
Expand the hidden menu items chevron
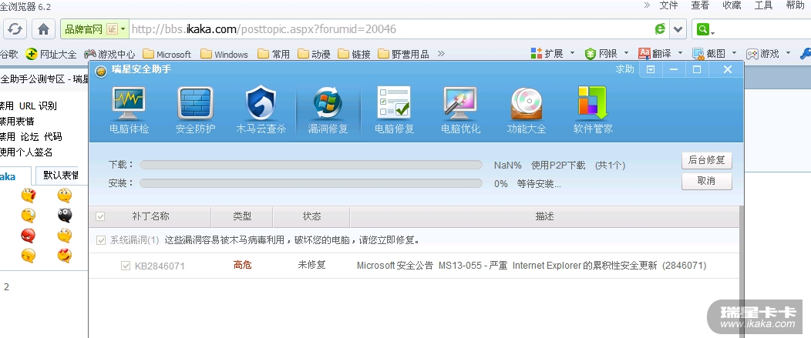click(647, 5)
